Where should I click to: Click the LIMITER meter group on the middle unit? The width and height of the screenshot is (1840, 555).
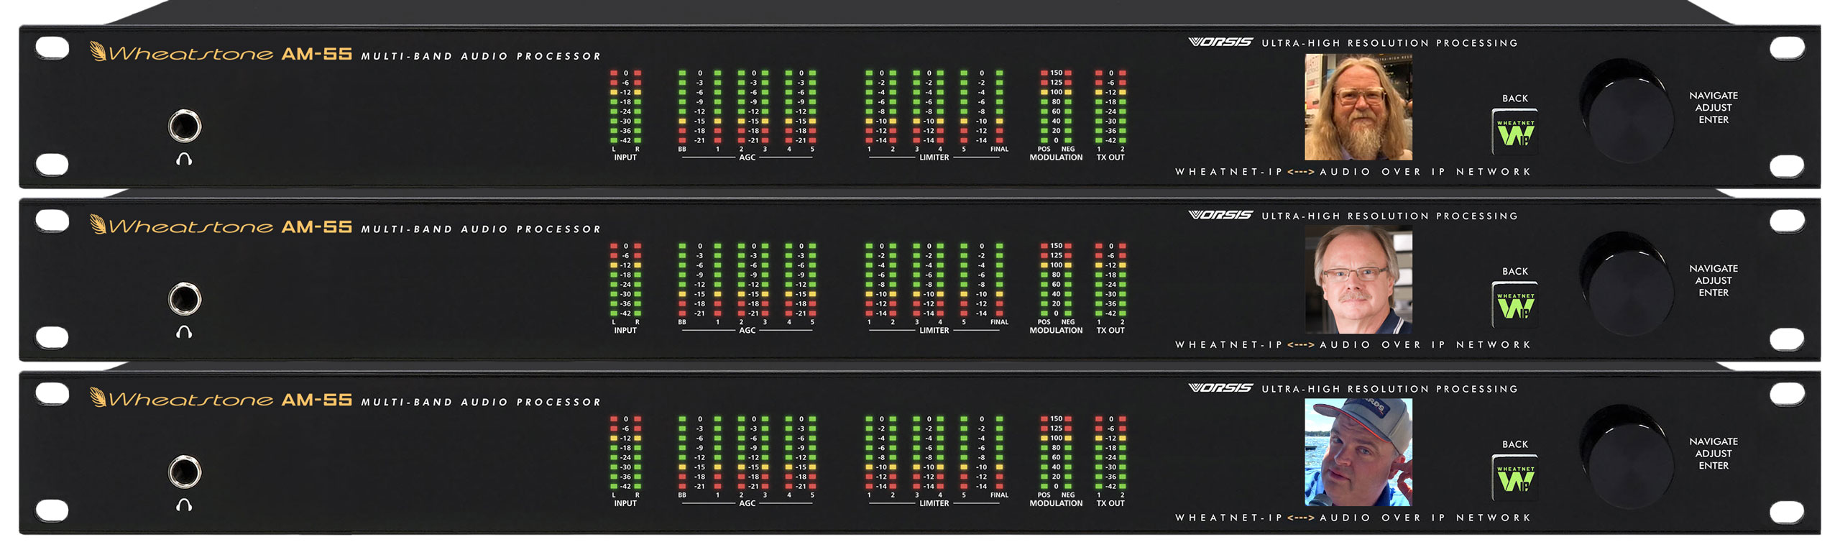point(936,288)
